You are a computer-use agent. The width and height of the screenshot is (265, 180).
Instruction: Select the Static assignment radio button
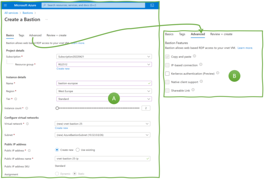click(x=75, y=174)
